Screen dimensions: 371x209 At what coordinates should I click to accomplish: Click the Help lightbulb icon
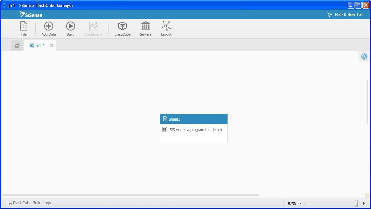tap(329, 14)
